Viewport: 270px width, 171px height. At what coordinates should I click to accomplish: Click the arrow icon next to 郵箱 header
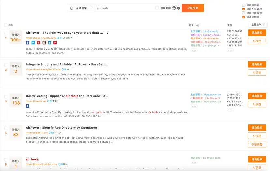click(197, 25)
